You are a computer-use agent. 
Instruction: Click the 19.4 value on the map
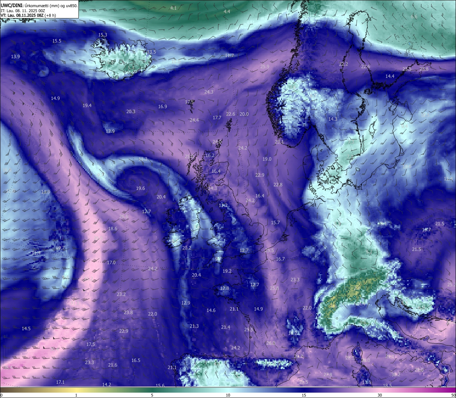pos(87,106)
